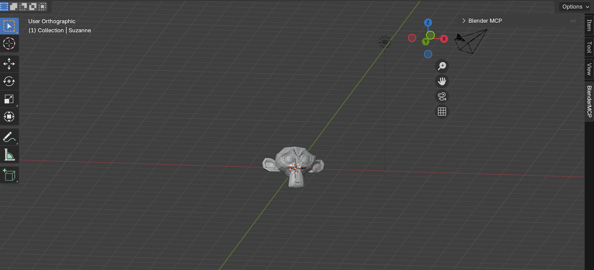Choose the Add Cube tool
594x270 pixels.
coord(9,175)
